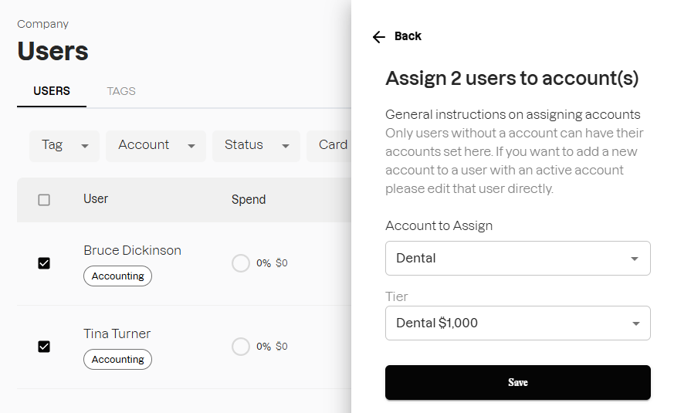Click the Spend column header
Screen dimensions: 674x413
249,200
